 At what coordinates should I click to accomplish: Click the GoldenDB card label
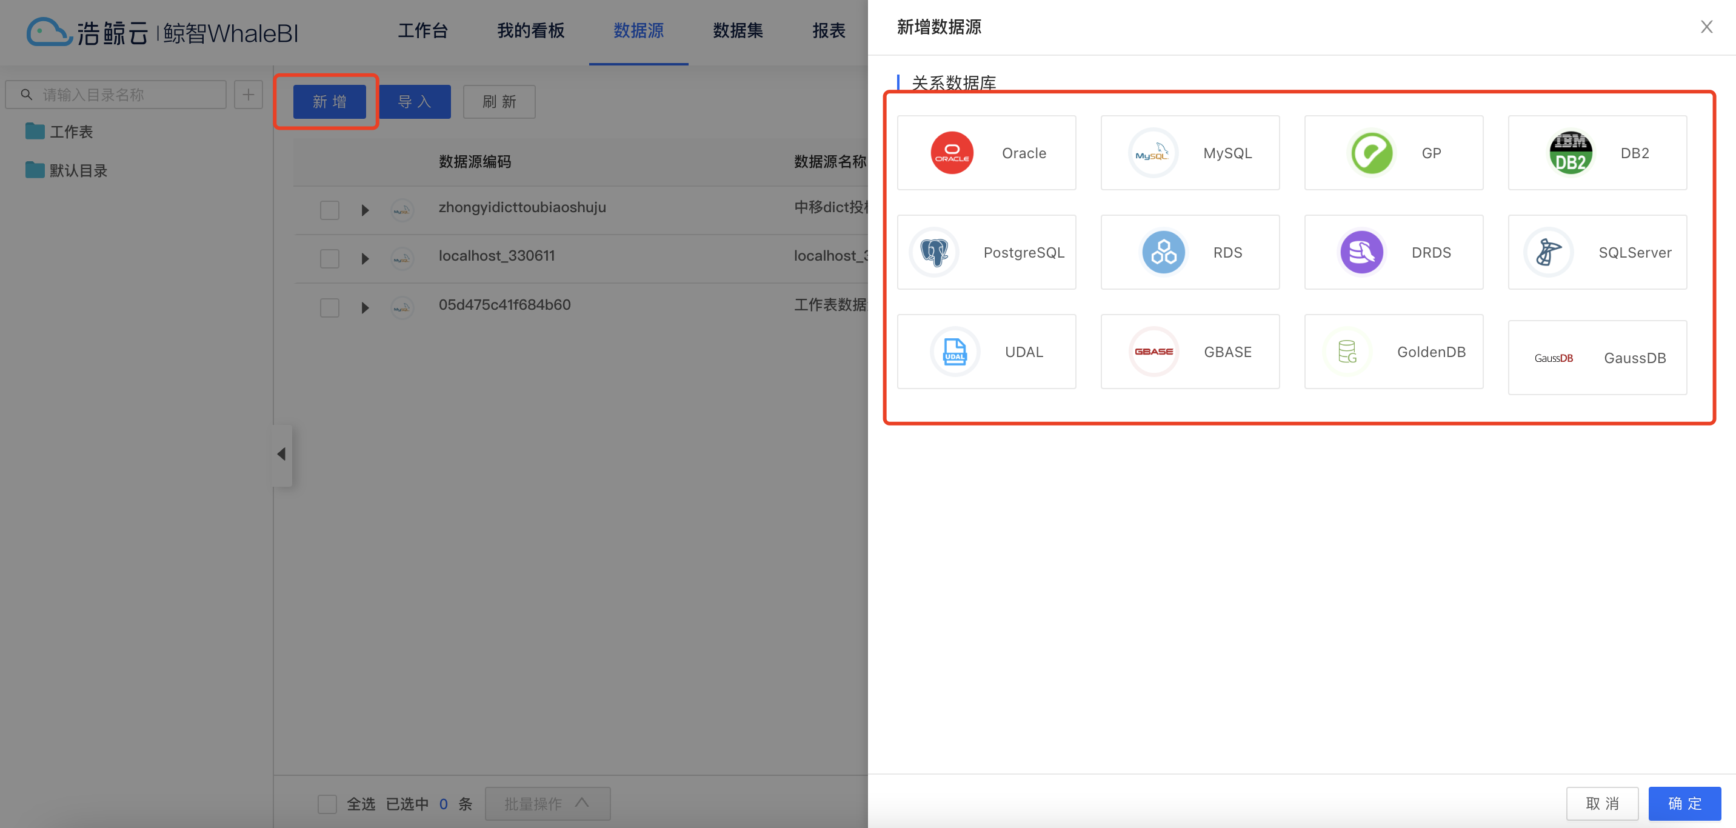click(x=1431, y=352)
